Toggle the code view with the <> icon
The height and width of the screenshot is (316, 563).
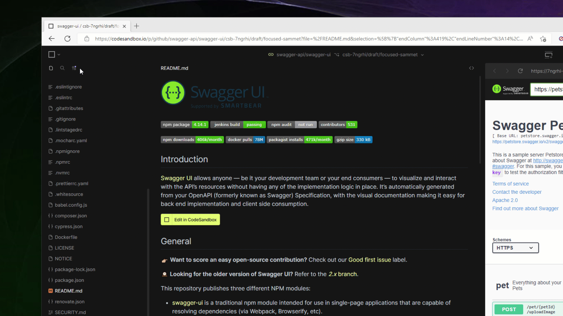point(471,68)
